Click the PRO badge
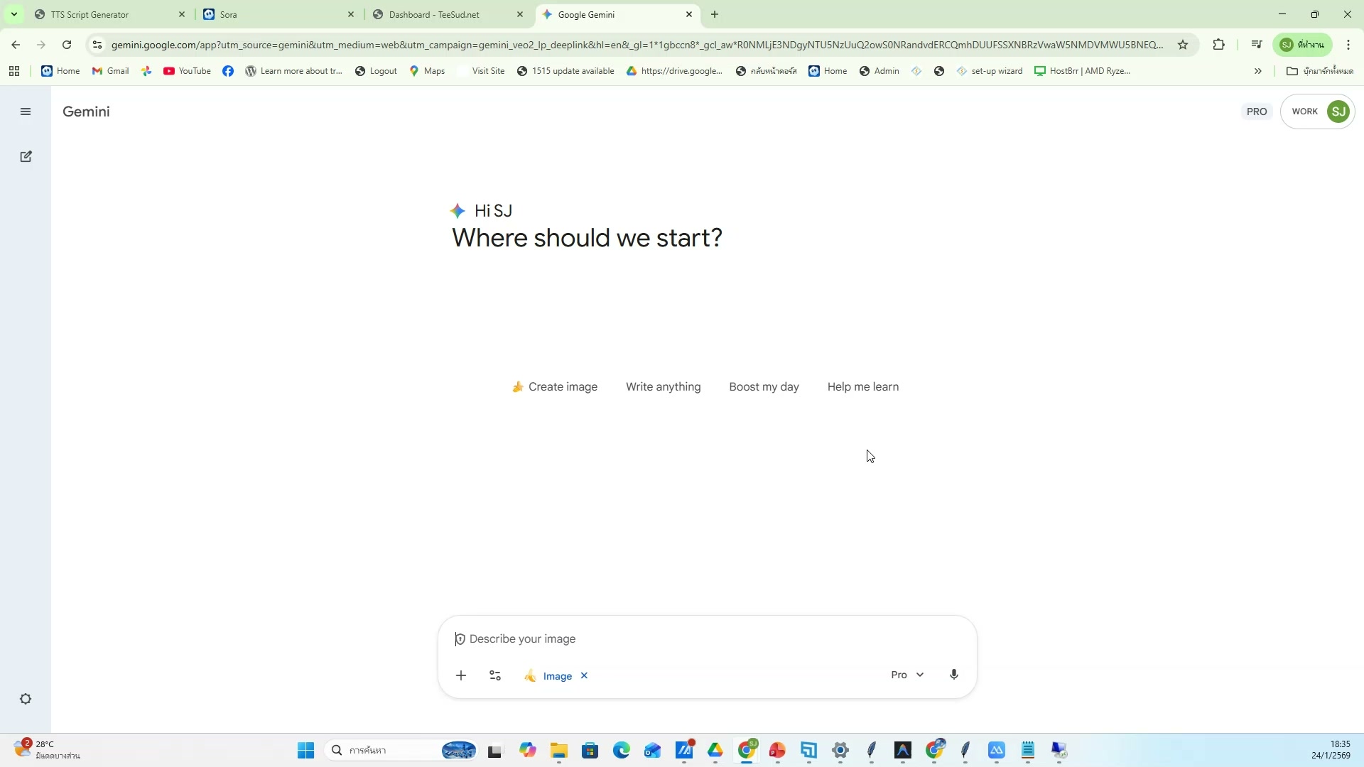 pos(1257,111)
